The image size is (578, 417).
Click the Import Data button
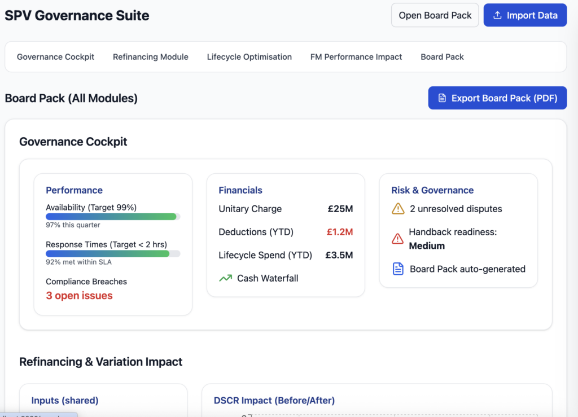(525, 16)
